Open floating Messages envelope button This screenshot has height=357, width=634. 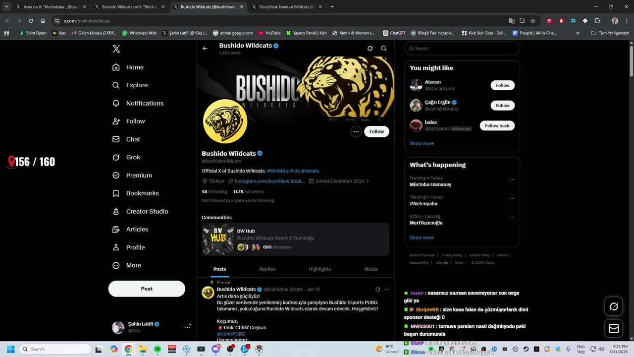click(x=614, y=328)
